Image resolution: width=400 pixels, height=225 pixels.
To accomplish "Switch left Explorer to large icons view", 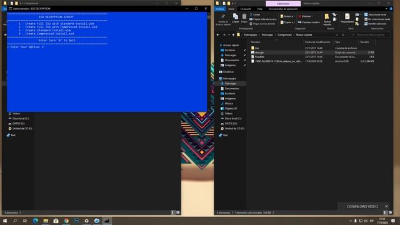I will coord(177,212).
